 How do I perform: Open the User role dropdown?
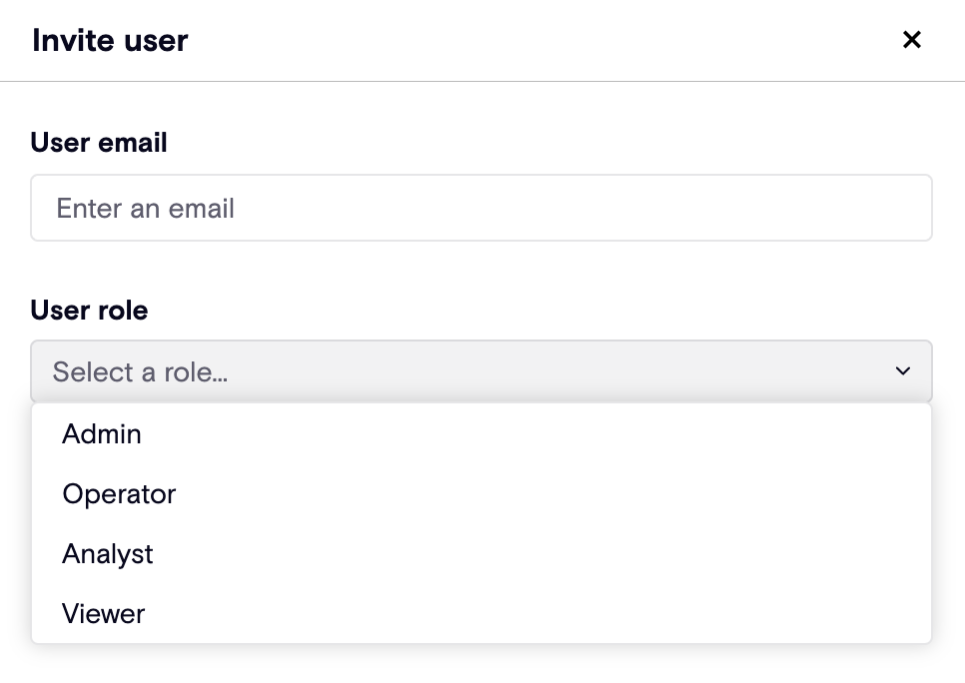(x=481, y=371)
